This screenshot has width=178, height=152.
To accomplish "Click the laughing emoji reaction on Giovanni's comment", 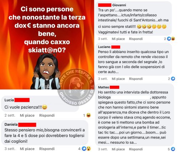I will pyautogui.click(x=173, y=38).
